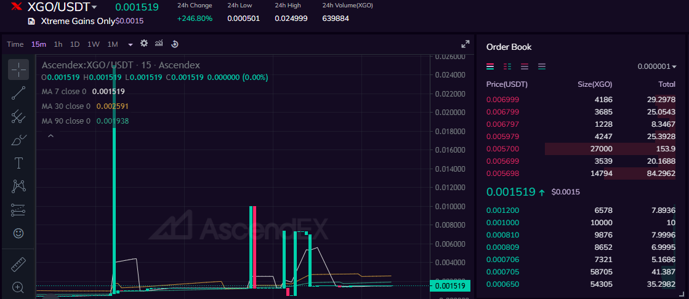Screen dimensions: 689x299
Task: Click bid price 0.000809
Action: pyautogui.click(x=502, y=247)
